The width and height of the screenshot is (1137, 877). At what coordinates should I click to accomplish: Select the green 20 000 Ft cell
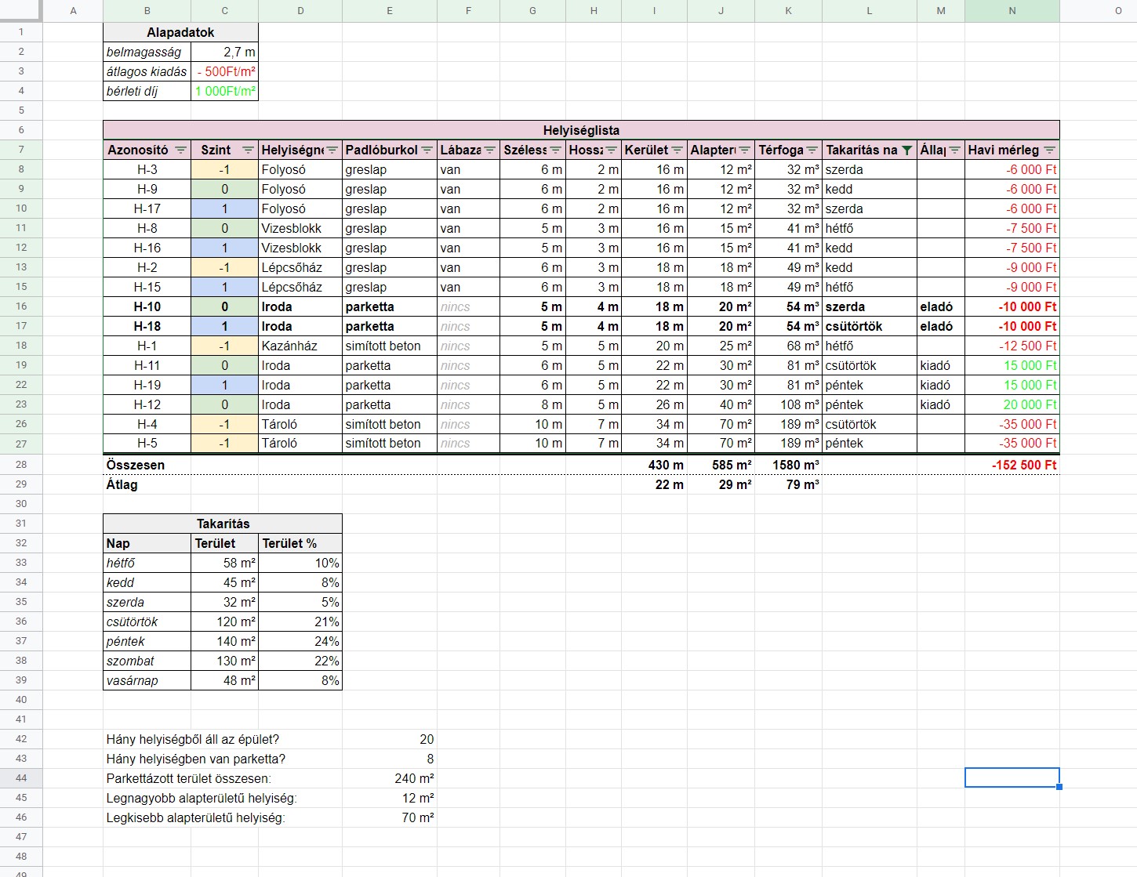(x=1012, y=404)
